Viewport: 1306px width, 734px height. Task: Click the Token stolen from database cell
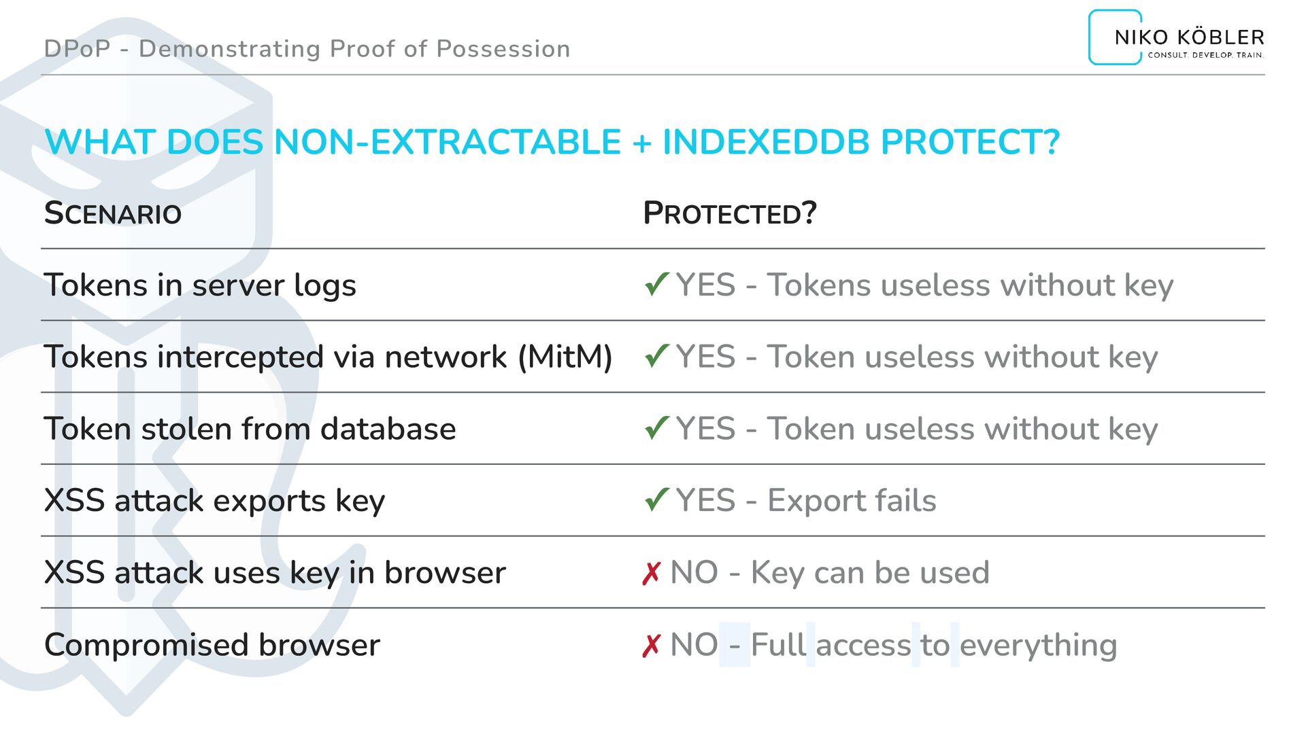250,429
